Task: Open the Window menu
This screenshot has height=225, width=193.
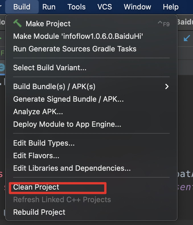Action: [137, 7]
